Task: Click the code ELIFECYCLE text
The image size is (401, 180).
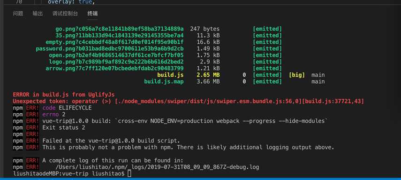Action: [67, 108]
